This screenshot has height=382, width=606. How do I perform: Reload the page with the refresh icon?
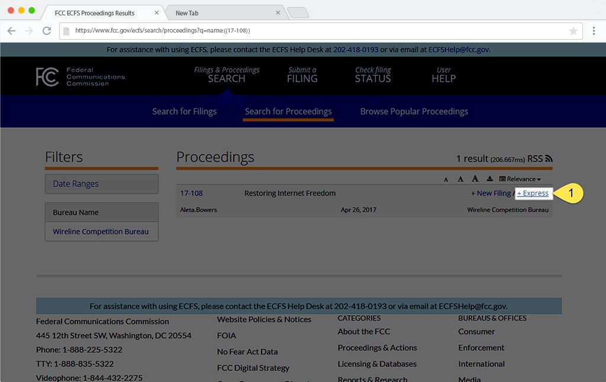(x=47, y=31)
